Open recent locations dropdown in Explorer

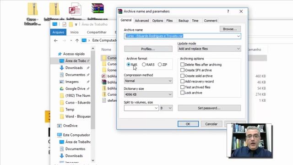(x=71, y=40)
